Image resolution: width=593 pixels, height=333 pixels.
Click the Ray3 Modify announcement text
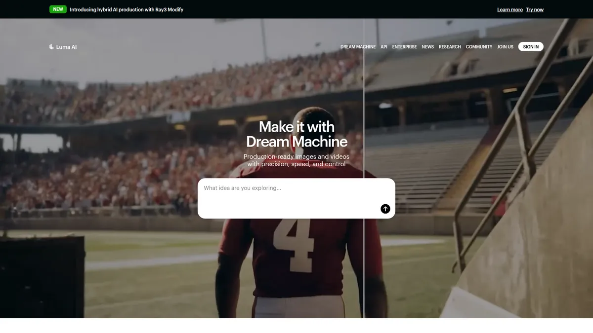(x=127, y=9)
